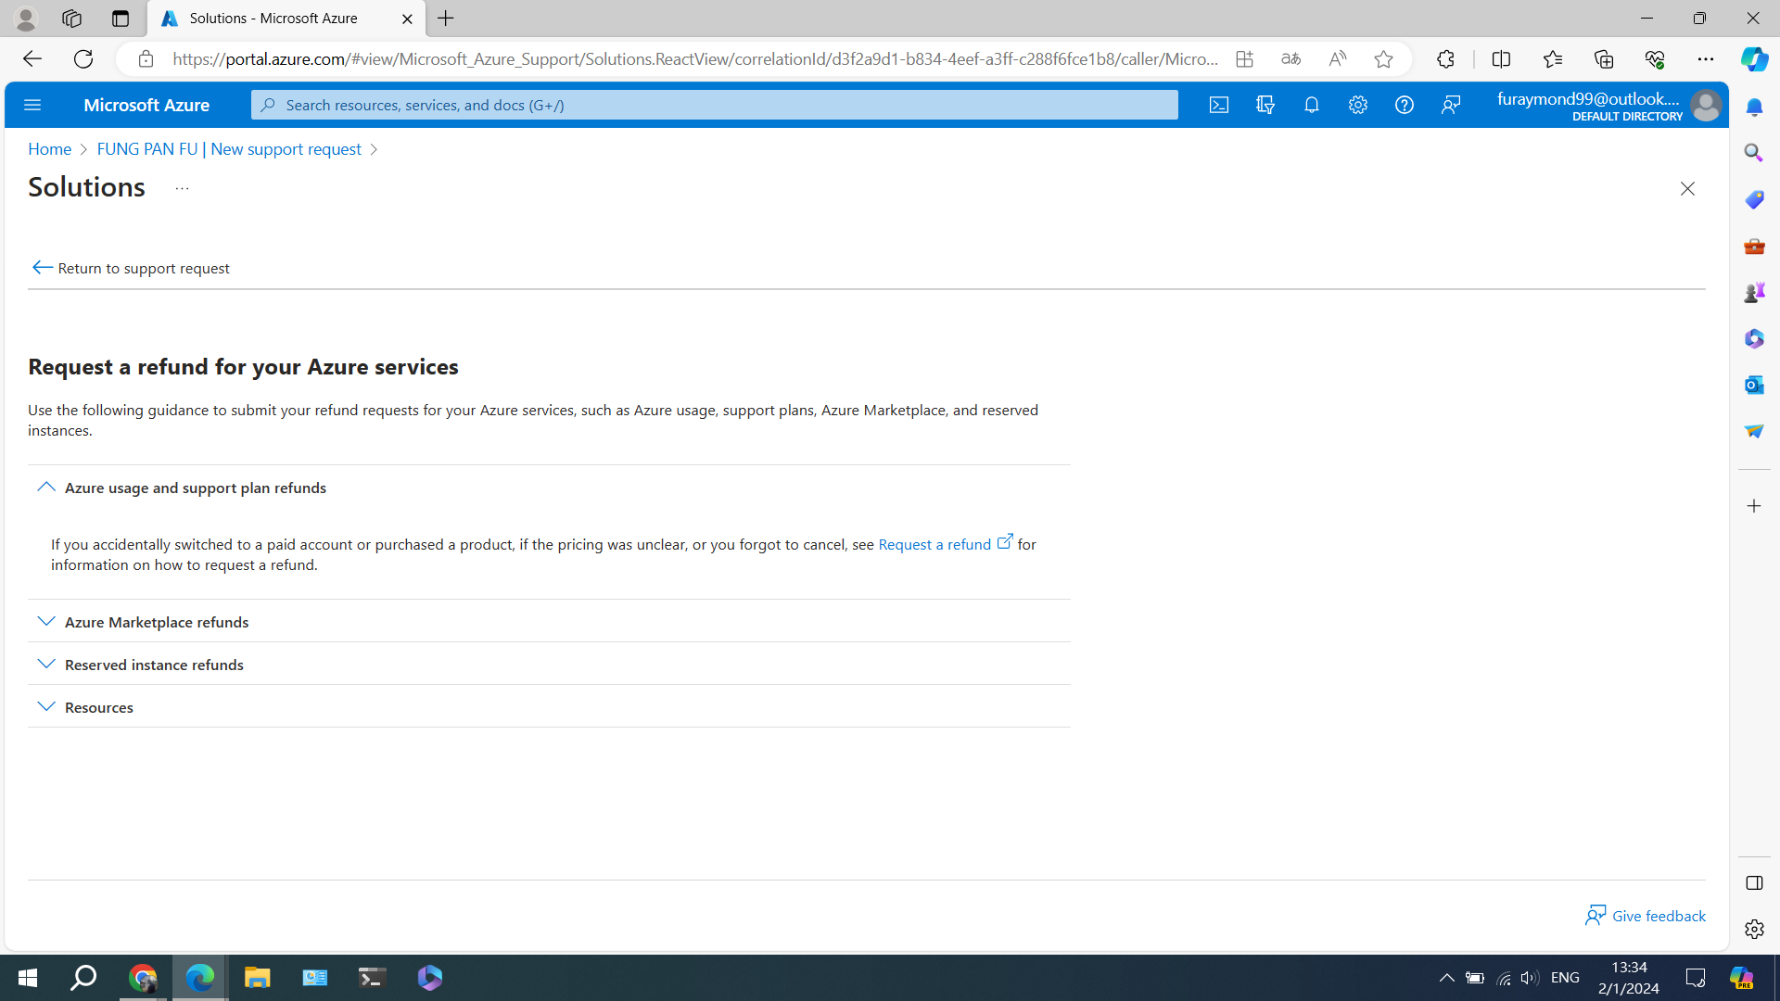Image resolution: width=1780 pixels, height=1001 pixels.
Task: Open Edge sidebar settings gear
Action: tap(1754, 929)
